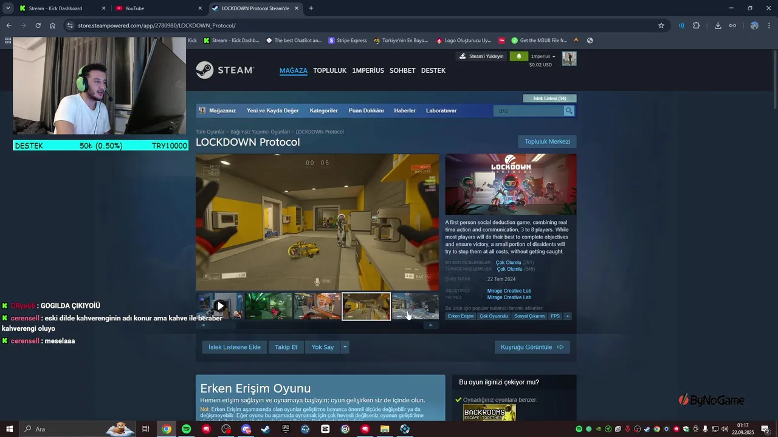Click the Windows Start button
Screen dimensions: 778x437
point(10,429)
